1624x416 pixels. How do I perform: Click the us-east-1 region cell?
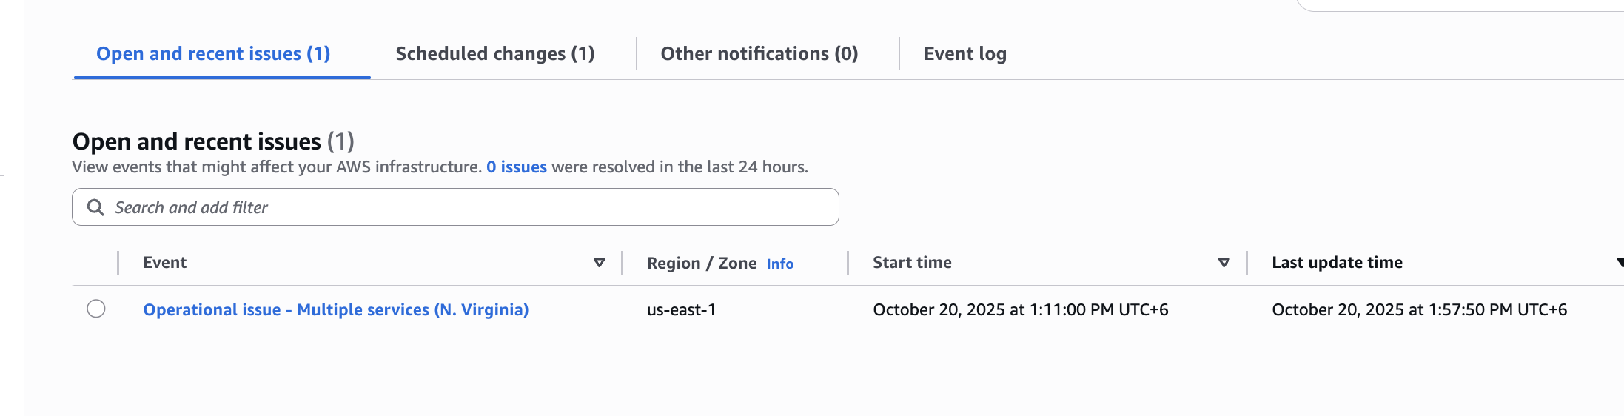pos(682,309)
